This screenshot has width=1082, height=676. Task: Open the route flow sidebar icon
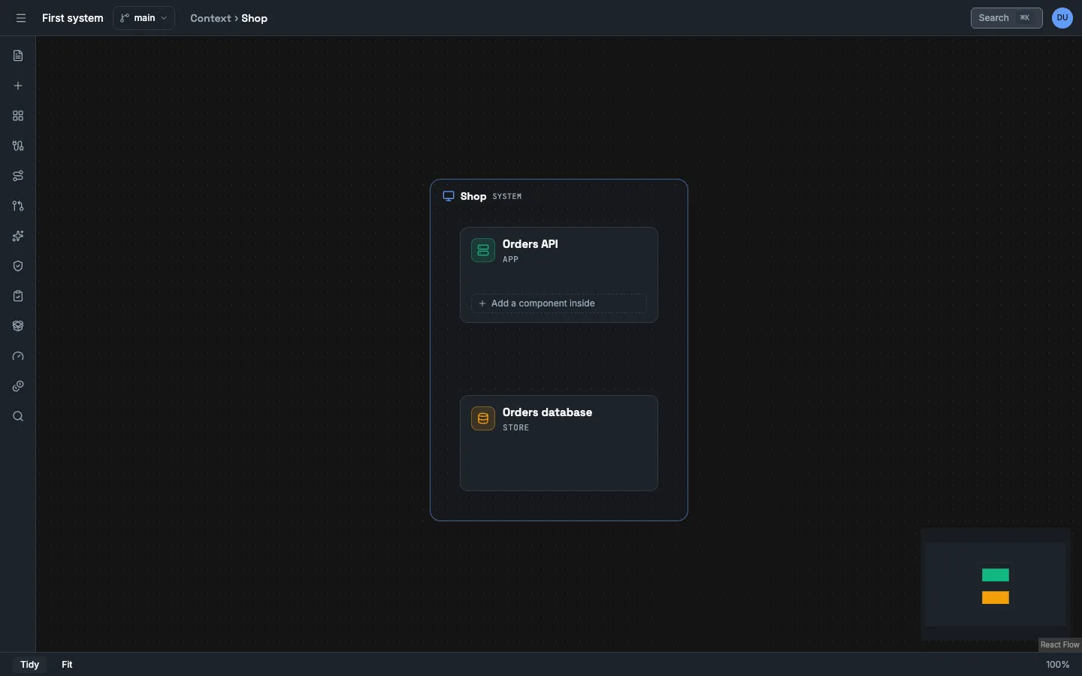pyautogui.click(x=18, y=176)
